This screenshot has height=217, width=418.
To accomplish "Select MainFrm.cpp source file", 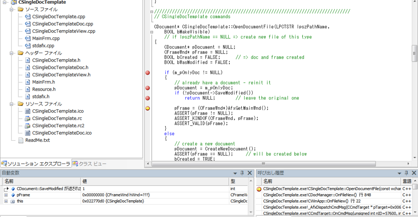I will point(46,38).
